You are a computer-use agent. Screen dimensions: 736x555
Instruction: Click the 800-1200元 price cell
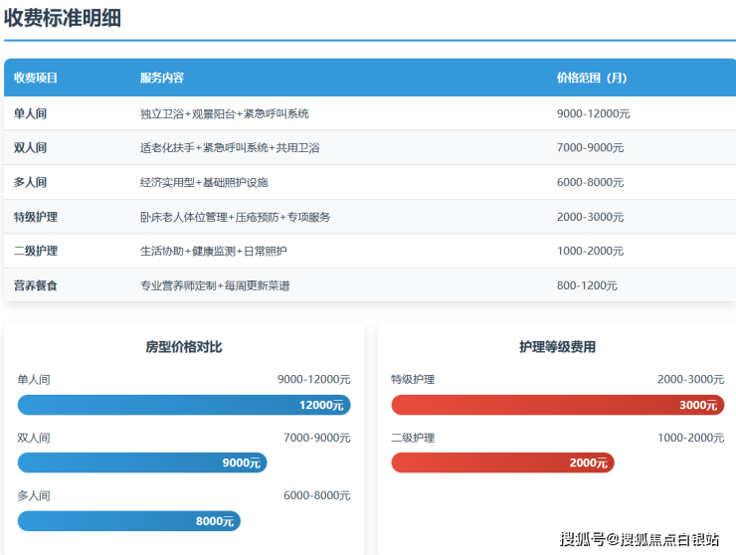point(587,285)
